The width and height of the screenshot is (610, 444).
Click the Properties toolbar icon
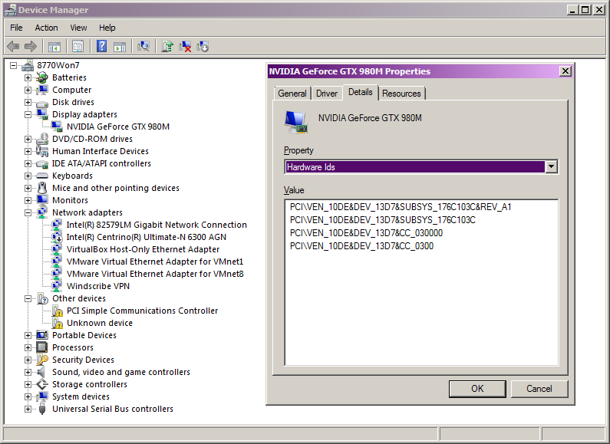(77, 47)
